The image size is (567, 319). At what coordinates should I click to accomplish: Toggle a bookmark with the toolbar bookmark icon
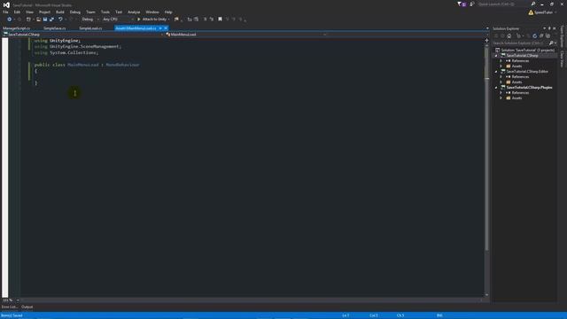tap(220, 19)
